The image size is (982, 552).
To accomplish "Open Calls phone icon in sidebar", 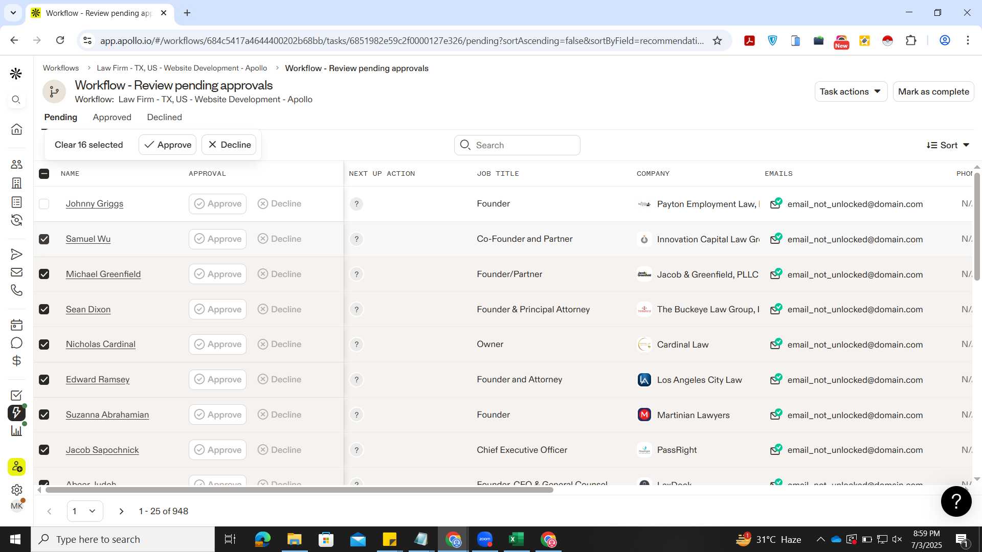I will coord(16,290).
